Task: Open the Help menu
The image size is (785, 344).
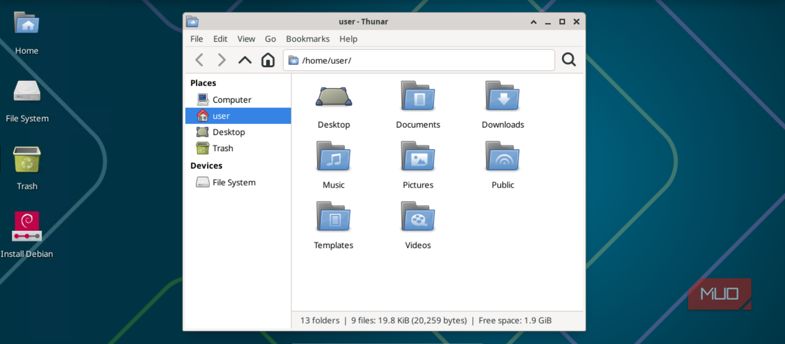Action: (348, 39)
